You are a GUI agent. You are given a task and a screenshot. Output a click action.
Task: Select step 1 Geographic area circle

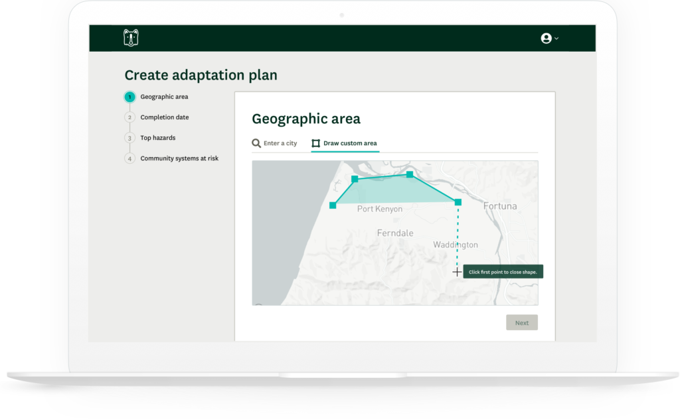[x=130, y=97]
